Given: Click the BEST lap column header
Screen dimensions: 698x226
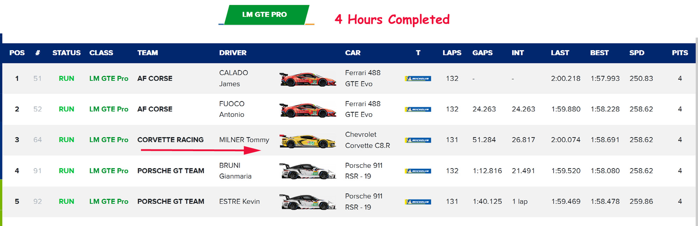Looking at the screenshot, I should tap(599, 53).
